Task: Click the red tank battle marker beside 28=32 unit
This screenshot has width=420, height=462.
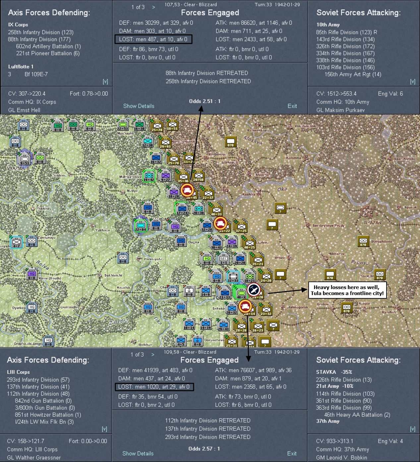Action: (245, 306)
